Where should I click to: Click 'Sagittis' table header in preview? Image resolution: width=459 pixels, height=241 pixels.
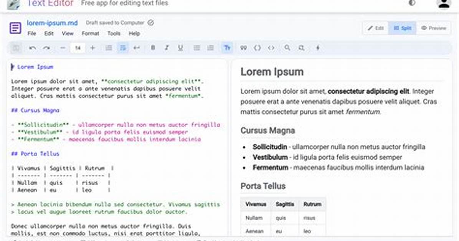pos(285,205)
